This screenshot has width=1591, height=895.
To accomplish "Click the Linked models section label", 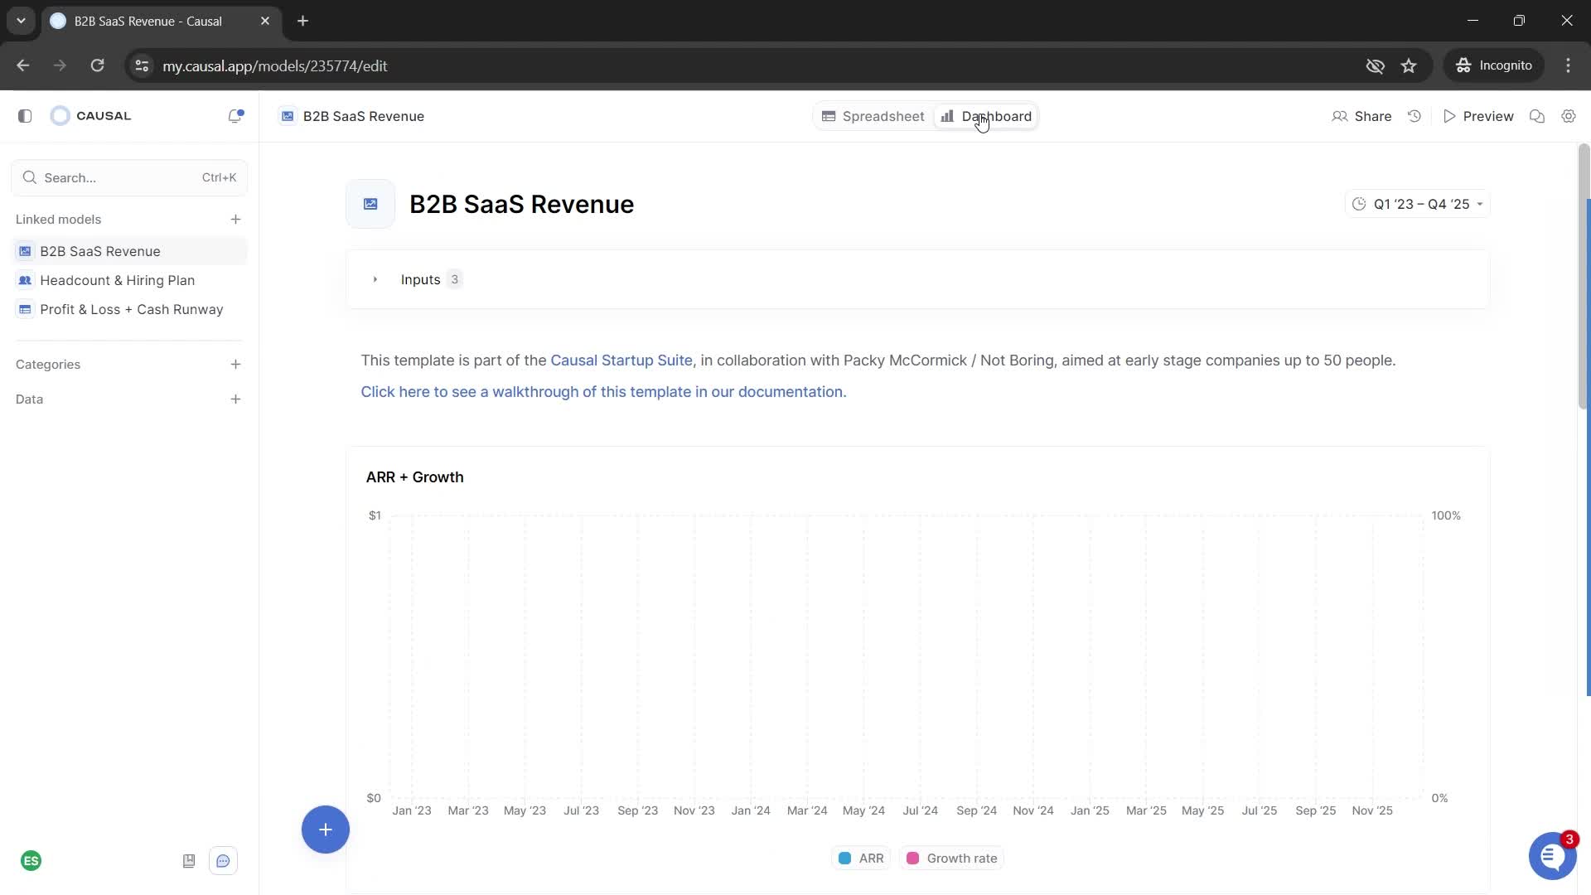I will (58, 220).
